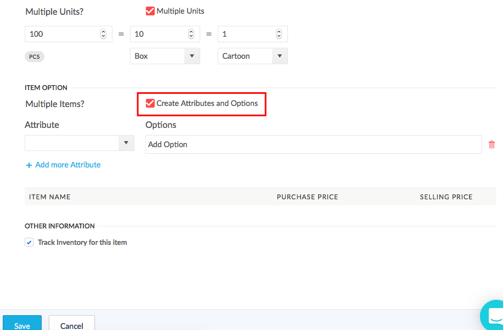Click the plus icon beside Add more Attribute

pyautogui.click(x=29, y=165)
